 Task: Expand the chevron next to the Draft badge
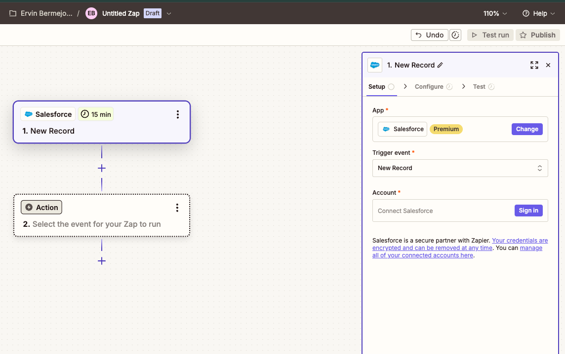click(169, 13)
